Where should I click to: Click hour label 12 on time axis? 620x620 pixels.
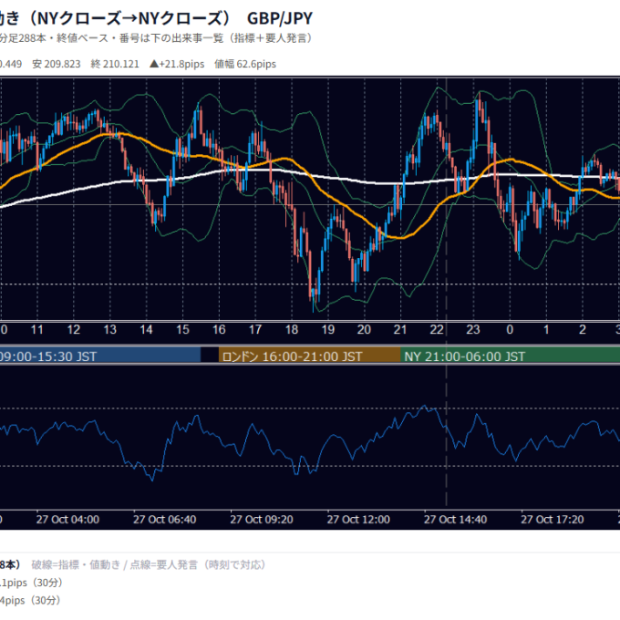pyautogui.click(x=74, y=329)
